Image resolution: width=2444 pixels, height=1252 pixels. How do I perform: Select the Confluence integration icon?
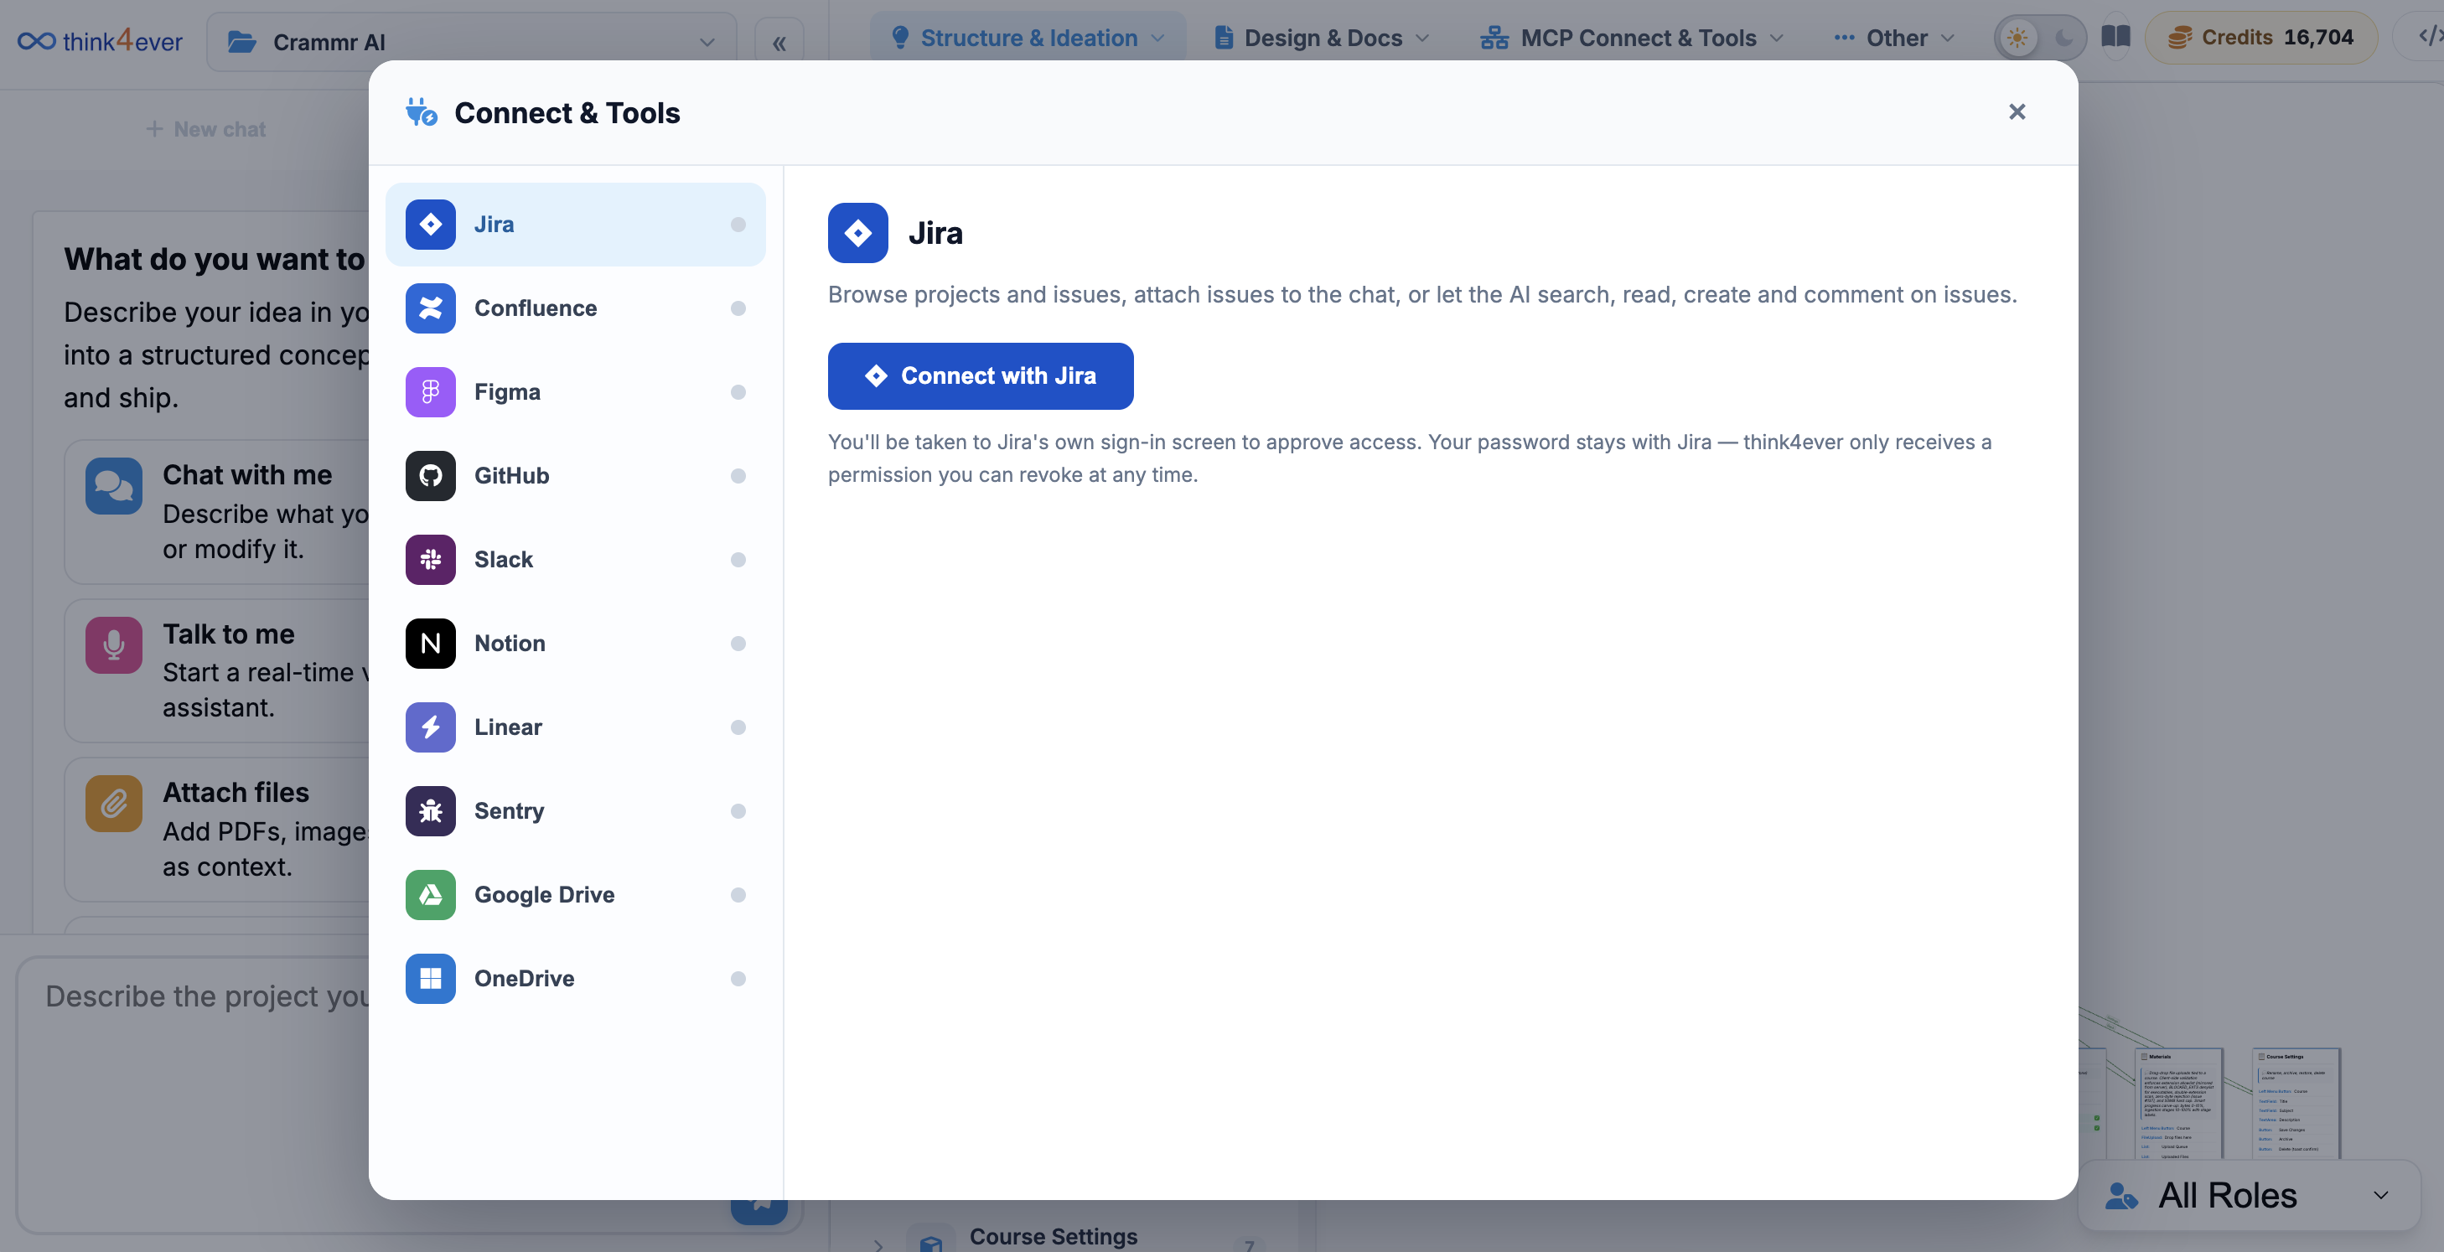pyautogui.click(x=430, y=308)
